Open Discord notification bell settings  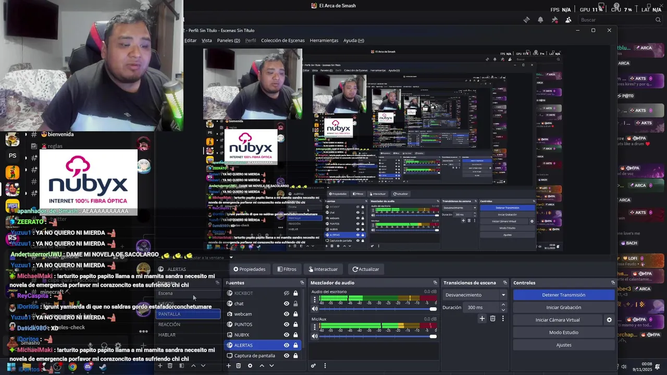tap(540, 20)
